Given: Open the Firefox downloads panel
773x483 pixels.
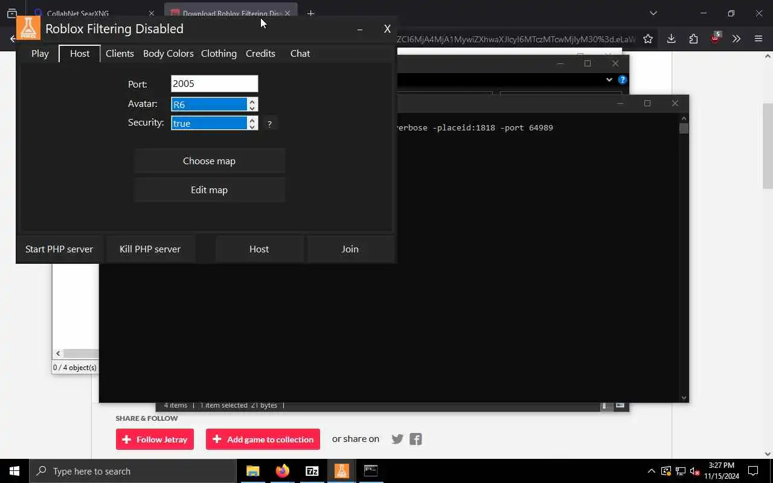Looking at the screenshot, I should [671, 39].
